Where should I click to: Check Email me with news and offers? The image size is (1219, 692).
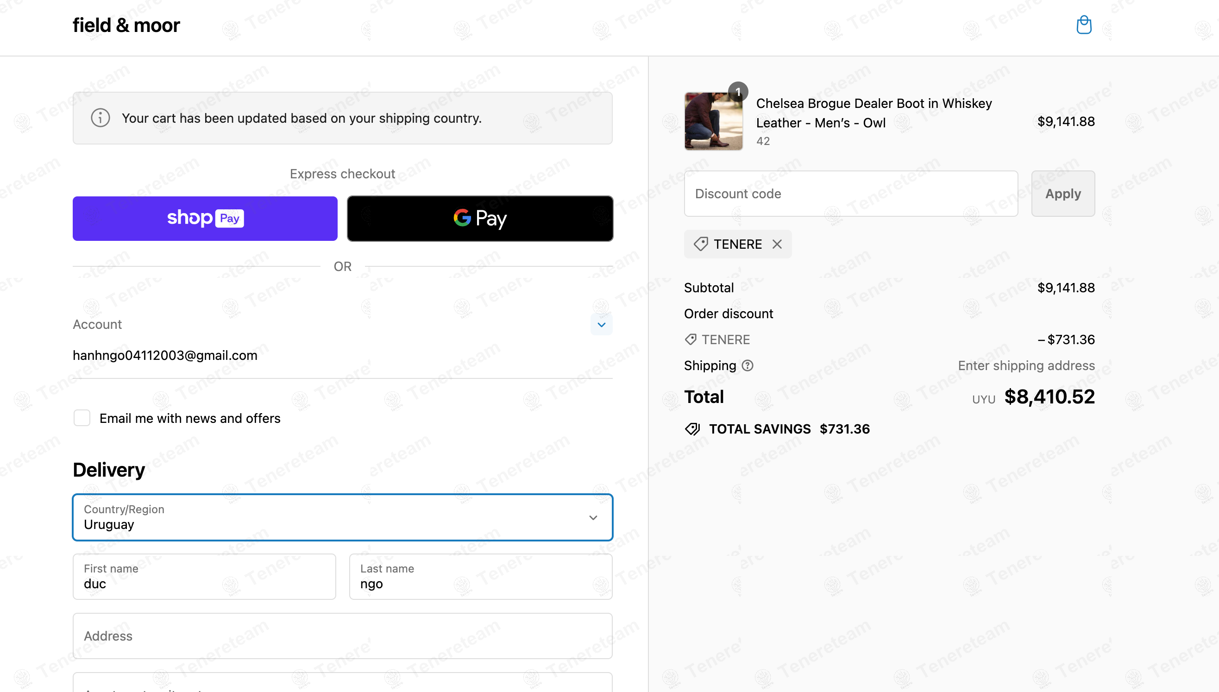tap(82, 418)
